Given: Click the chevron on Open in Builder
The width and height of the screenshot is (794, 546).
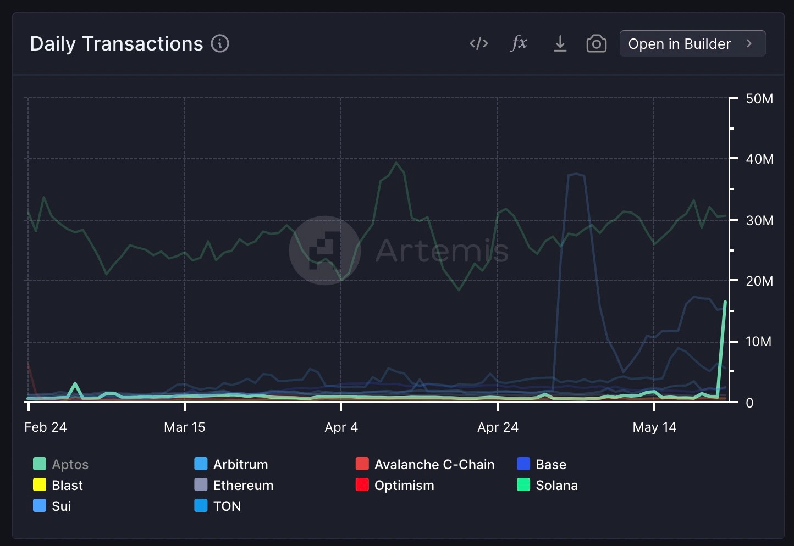Looking at the screenshot, I should pos(749,43).
